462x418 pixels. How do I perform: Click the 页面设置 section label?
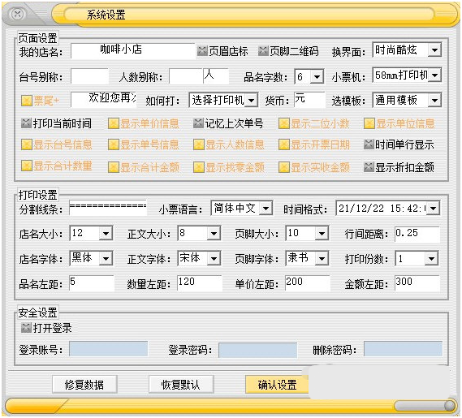point(37,38)
